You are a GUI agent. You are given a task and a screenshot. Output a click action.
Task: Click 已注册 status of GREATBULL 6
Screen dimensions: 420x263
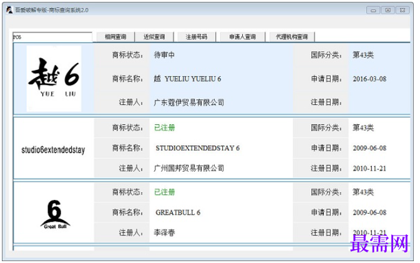click(165, 192)
